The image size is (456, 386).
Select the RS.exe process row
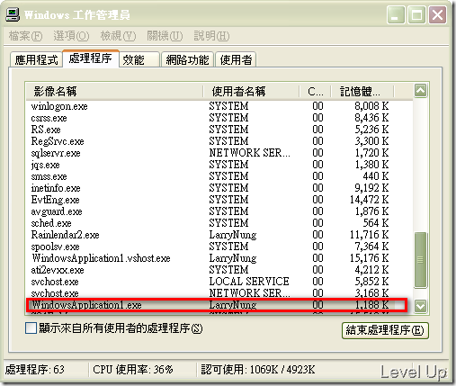[219, 130]
